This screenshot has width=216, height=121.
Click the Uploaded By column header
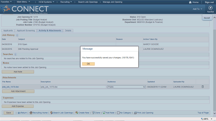point(179,82)
